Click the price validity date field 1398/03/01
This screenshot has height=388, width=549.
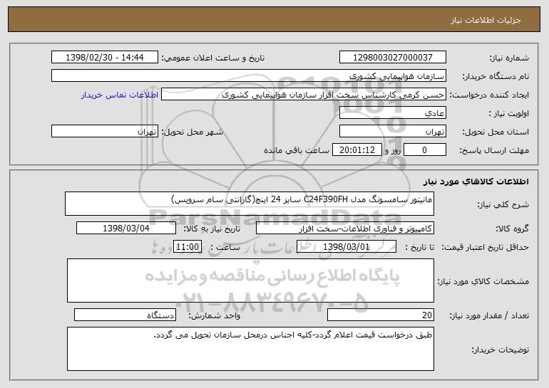[x=347, y=247]
